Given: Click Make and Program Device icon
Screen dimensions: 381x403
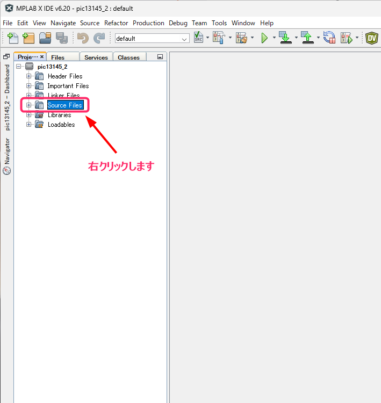Looking at the screenshot, I should (285, 38).
